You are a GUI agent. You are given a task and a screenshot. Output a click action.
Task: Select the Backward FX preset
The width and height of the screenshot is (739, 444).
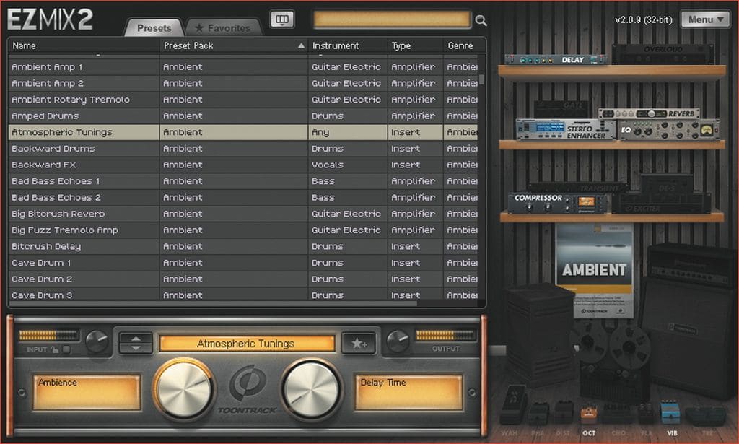pyautogui.click(x=243, y=165)
